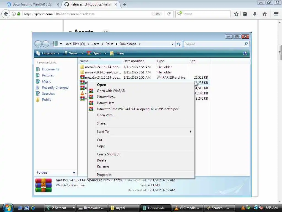Click the browser back arrow button
282x212 pixels.
[6, 14]
